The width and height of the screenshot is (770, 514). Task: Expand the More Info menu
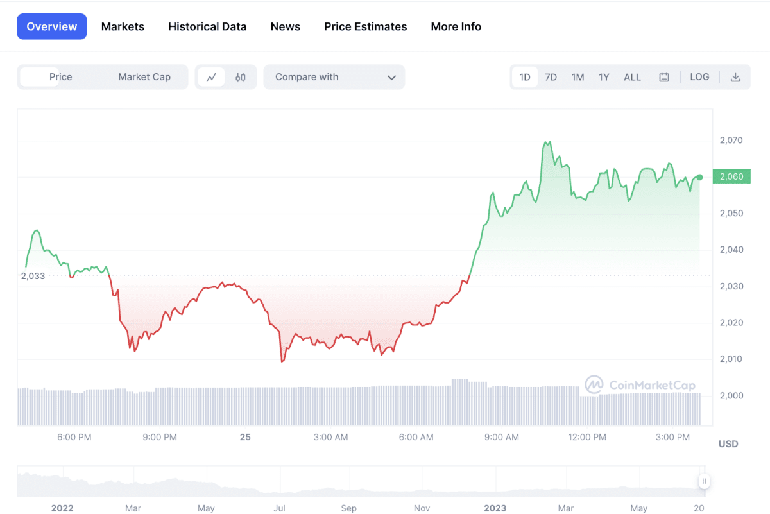456,26
